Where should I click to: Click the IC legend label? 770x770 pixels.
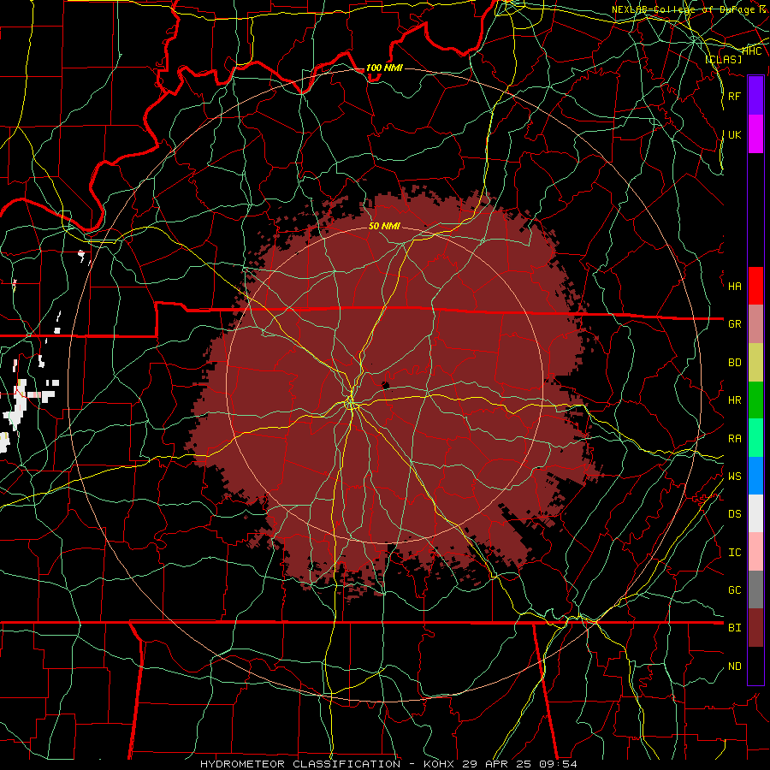click(x=734, y=553)
